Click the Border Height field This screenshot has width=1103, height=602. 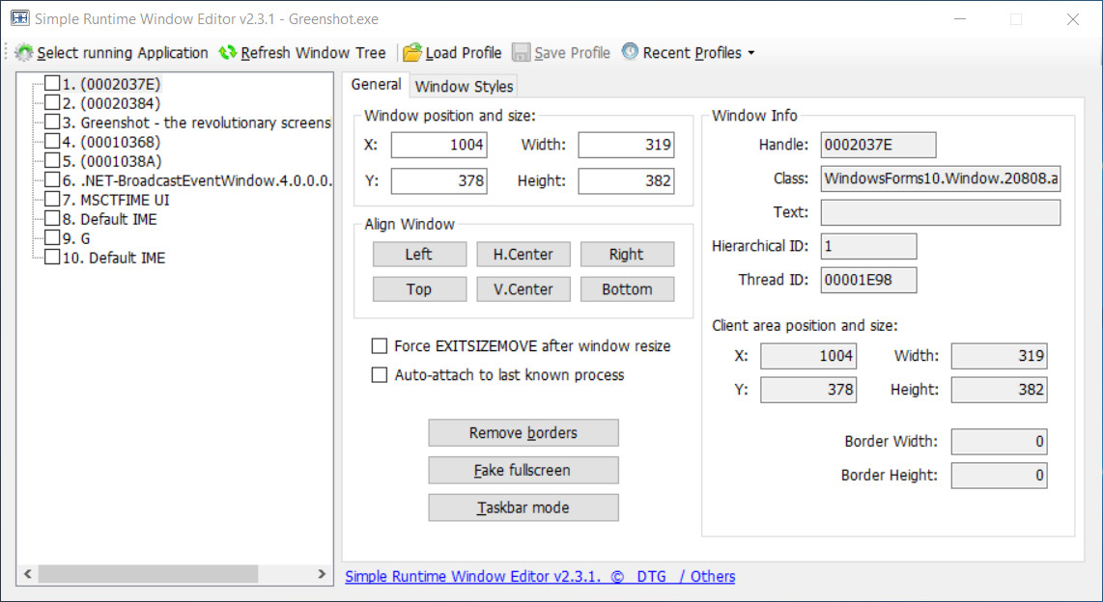pyautogui.click(x=999, y=475)
